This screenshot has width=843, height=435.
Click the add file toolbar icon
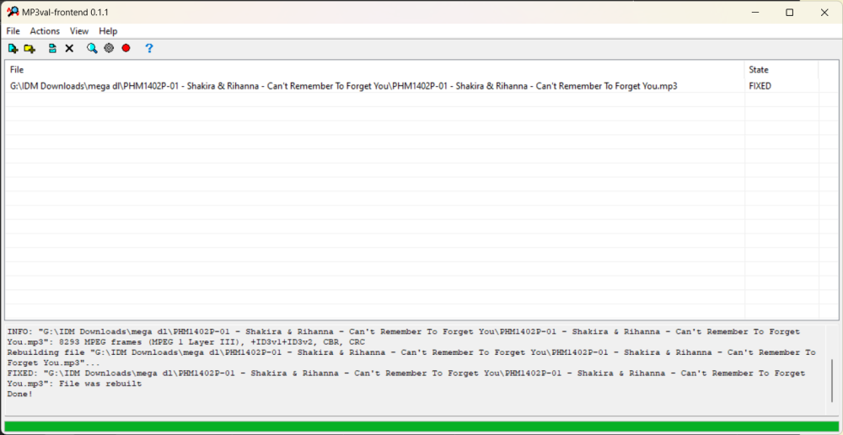13,49
